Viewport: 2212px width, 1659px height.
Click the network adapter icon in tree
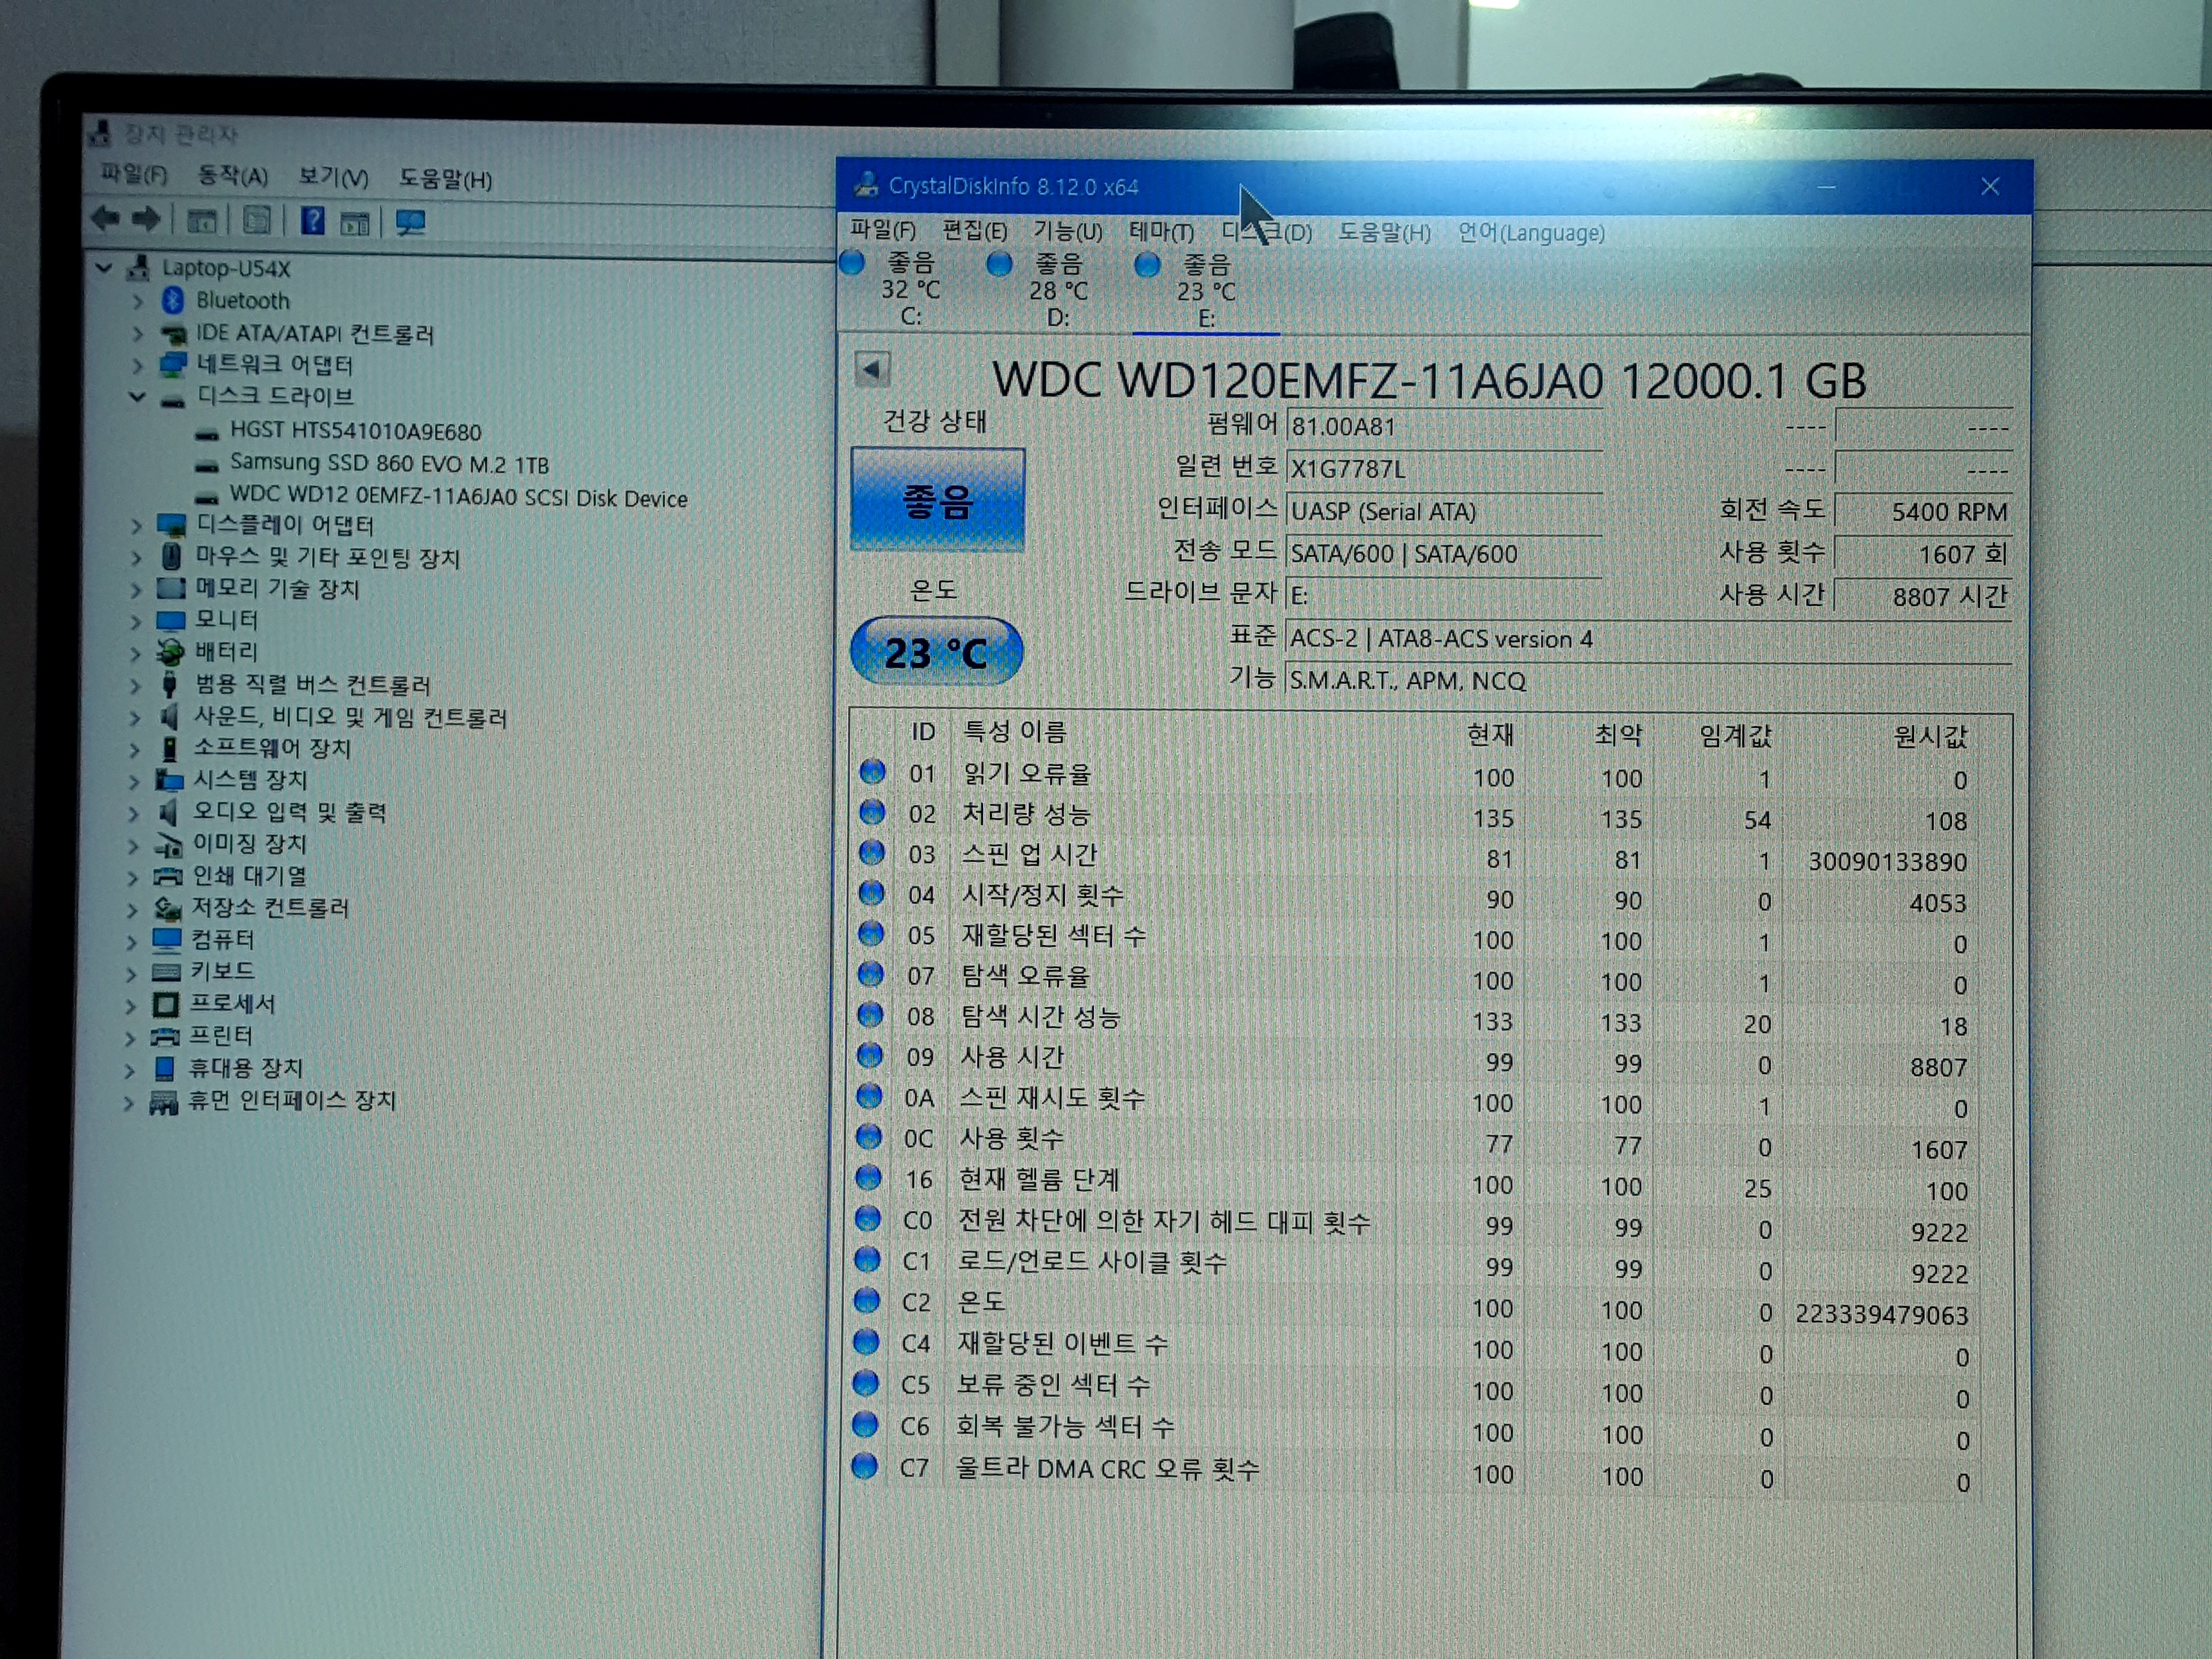[x=173, y=364]
